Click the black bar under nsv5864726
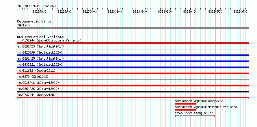Viewport: 257px width, 127px height. (x=133, y=92)
